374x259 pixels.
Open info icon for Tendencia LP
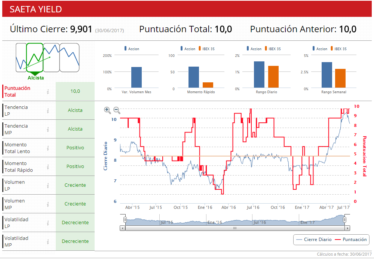pyautogui.click(x=48, y=110)
